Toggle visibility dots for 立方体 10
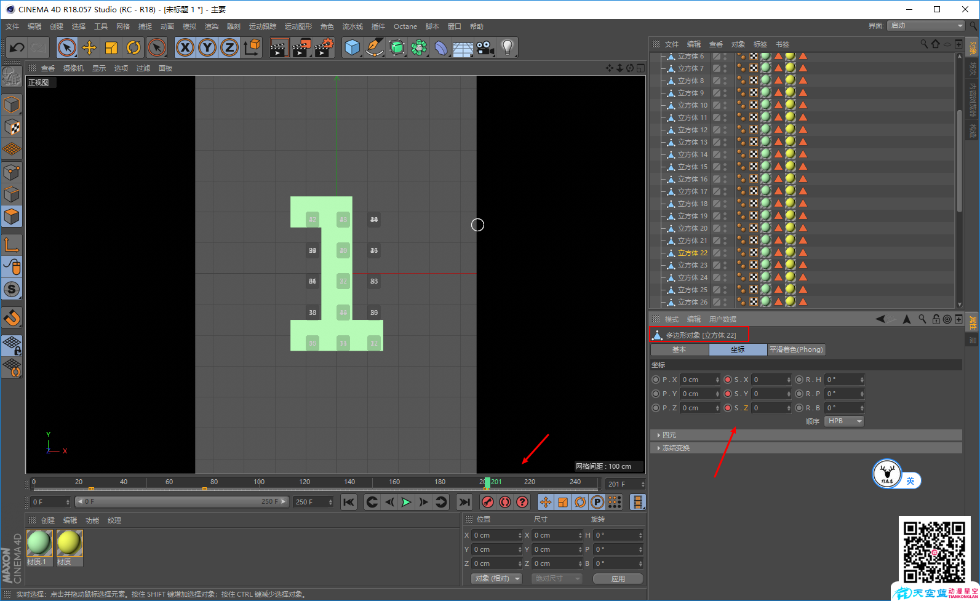980x601 pixels. 725,105
